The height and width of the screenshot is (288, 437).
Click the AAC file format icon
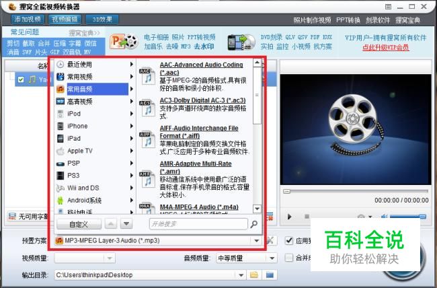(147, 76)
